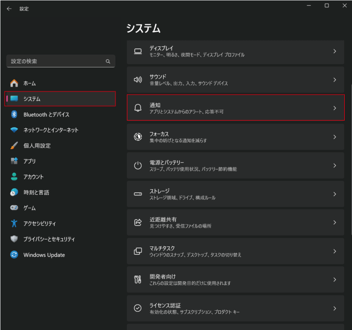This screenshot has height=330, width=352.
Task: Click the Windows Update circular arrows icon
Action: coord(15,255)
